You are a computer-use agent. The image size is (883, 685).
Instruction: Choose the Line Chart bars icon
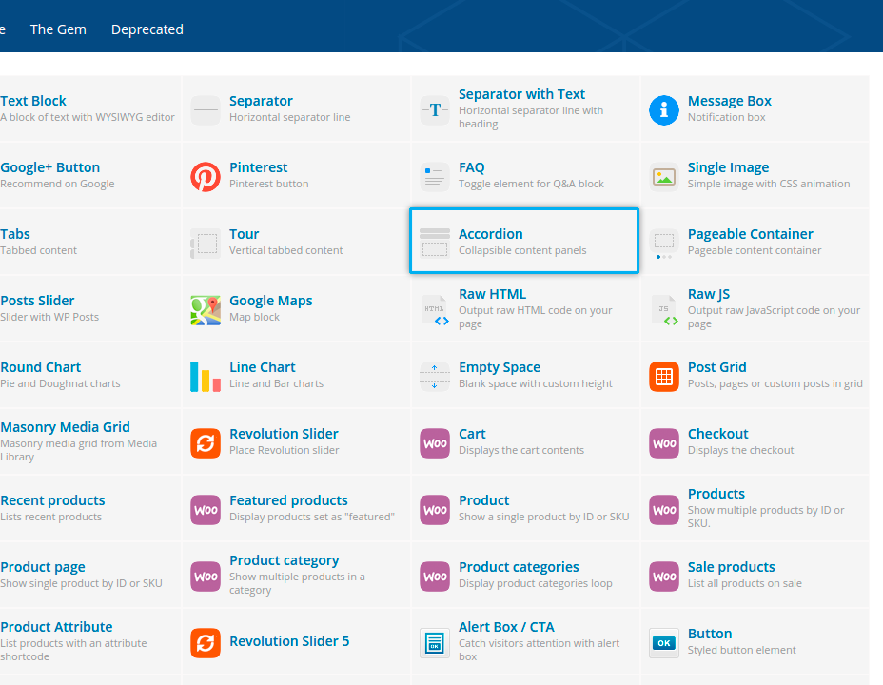(206, 377)
